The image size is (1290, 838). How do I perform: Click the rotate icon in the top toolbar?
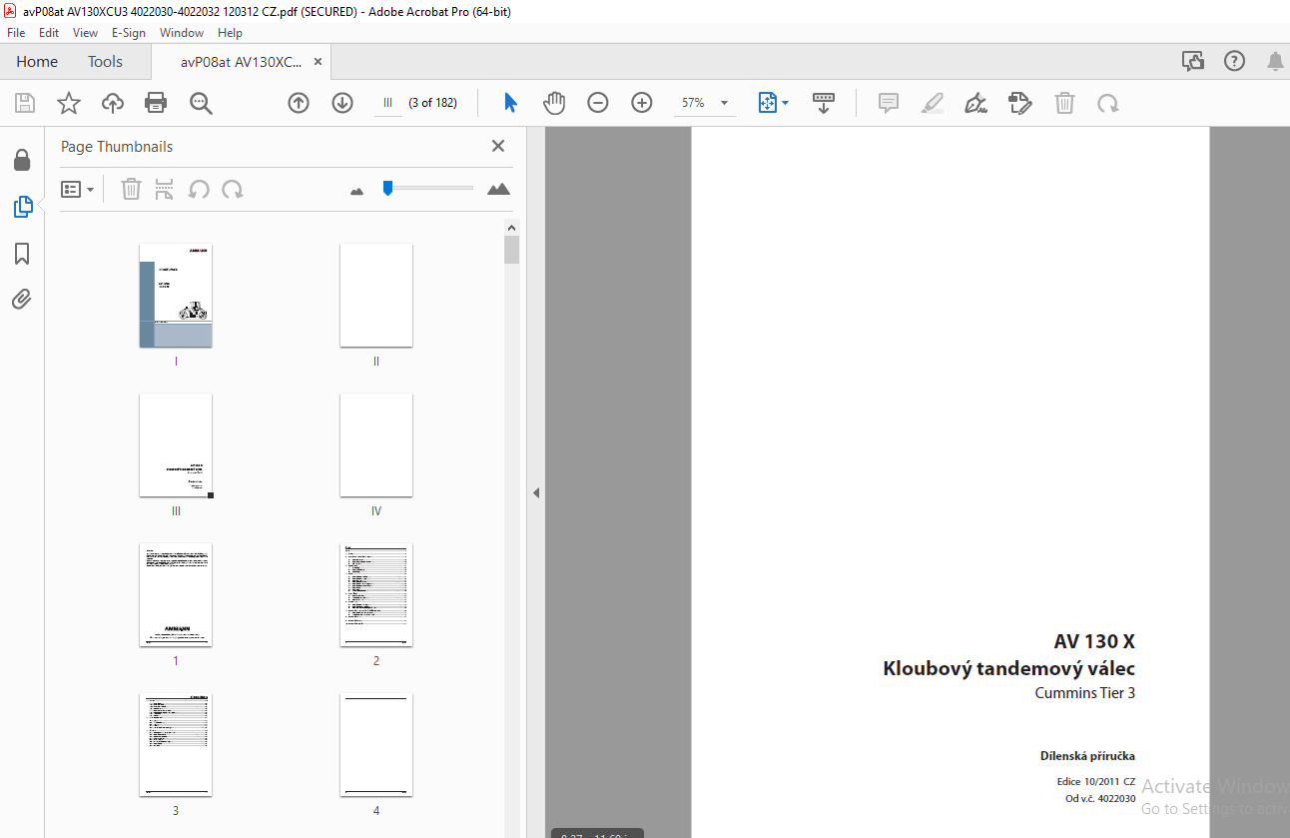[1108, 103]
